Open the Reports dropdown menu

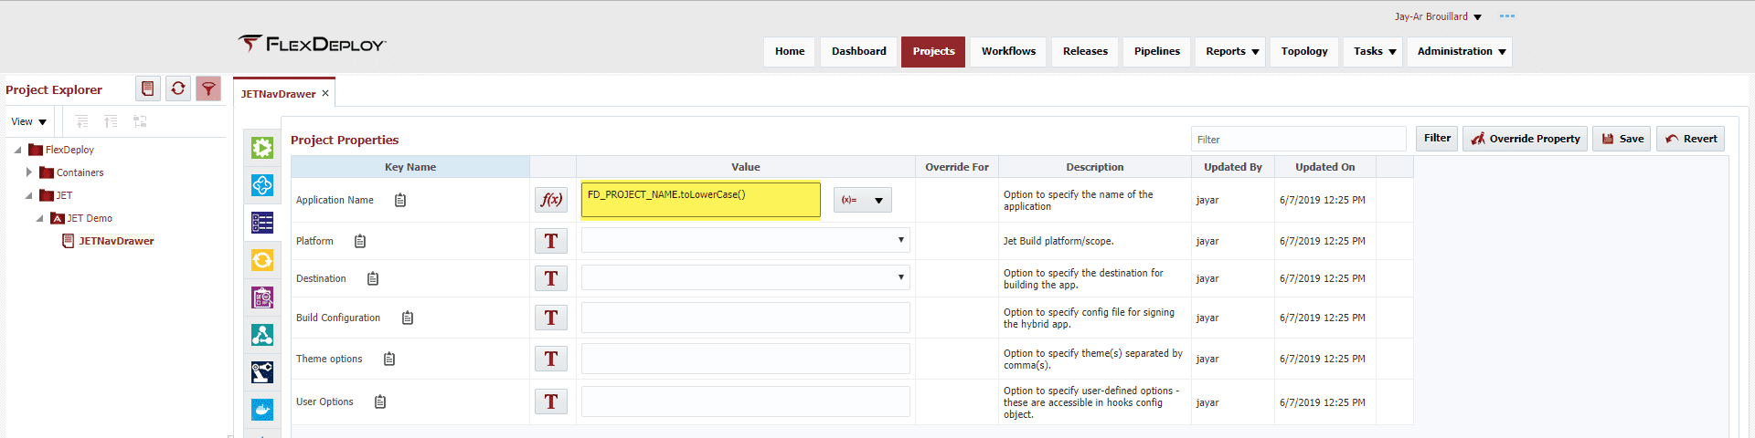[1232, 51]
